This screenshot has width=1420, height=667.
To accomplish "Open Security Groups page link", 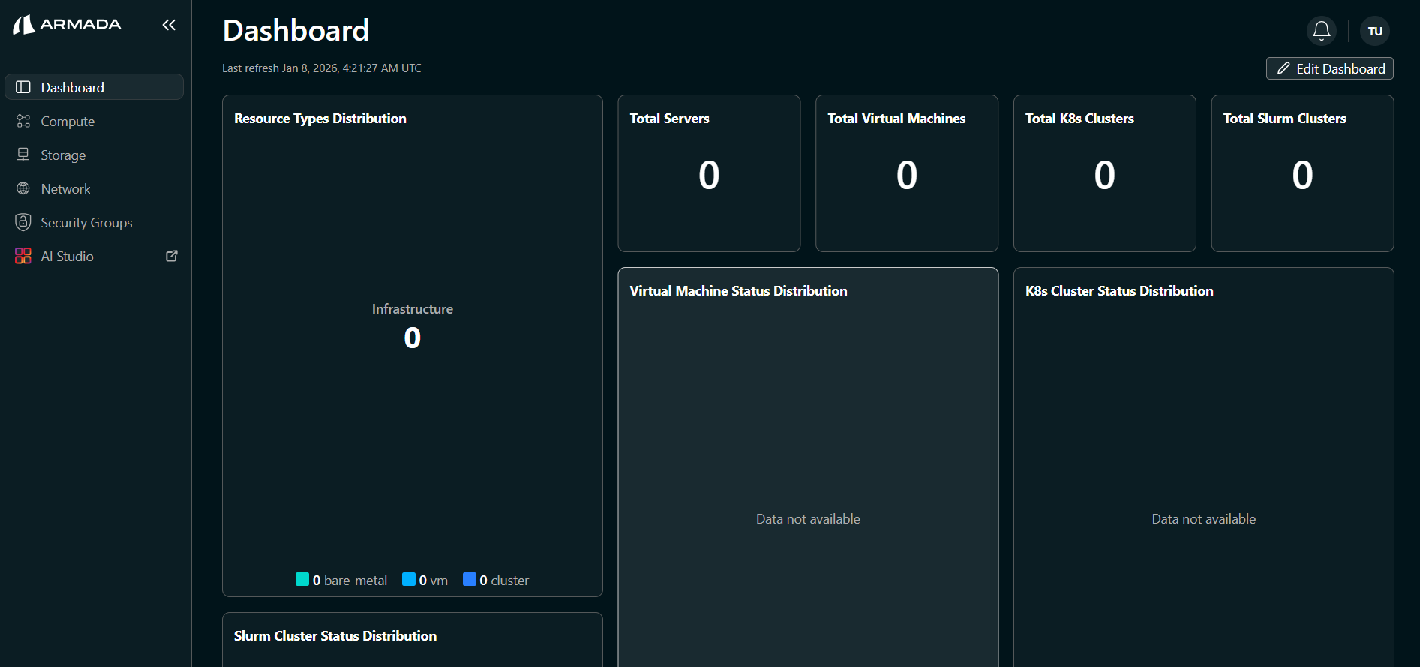I will coord(86,223).
